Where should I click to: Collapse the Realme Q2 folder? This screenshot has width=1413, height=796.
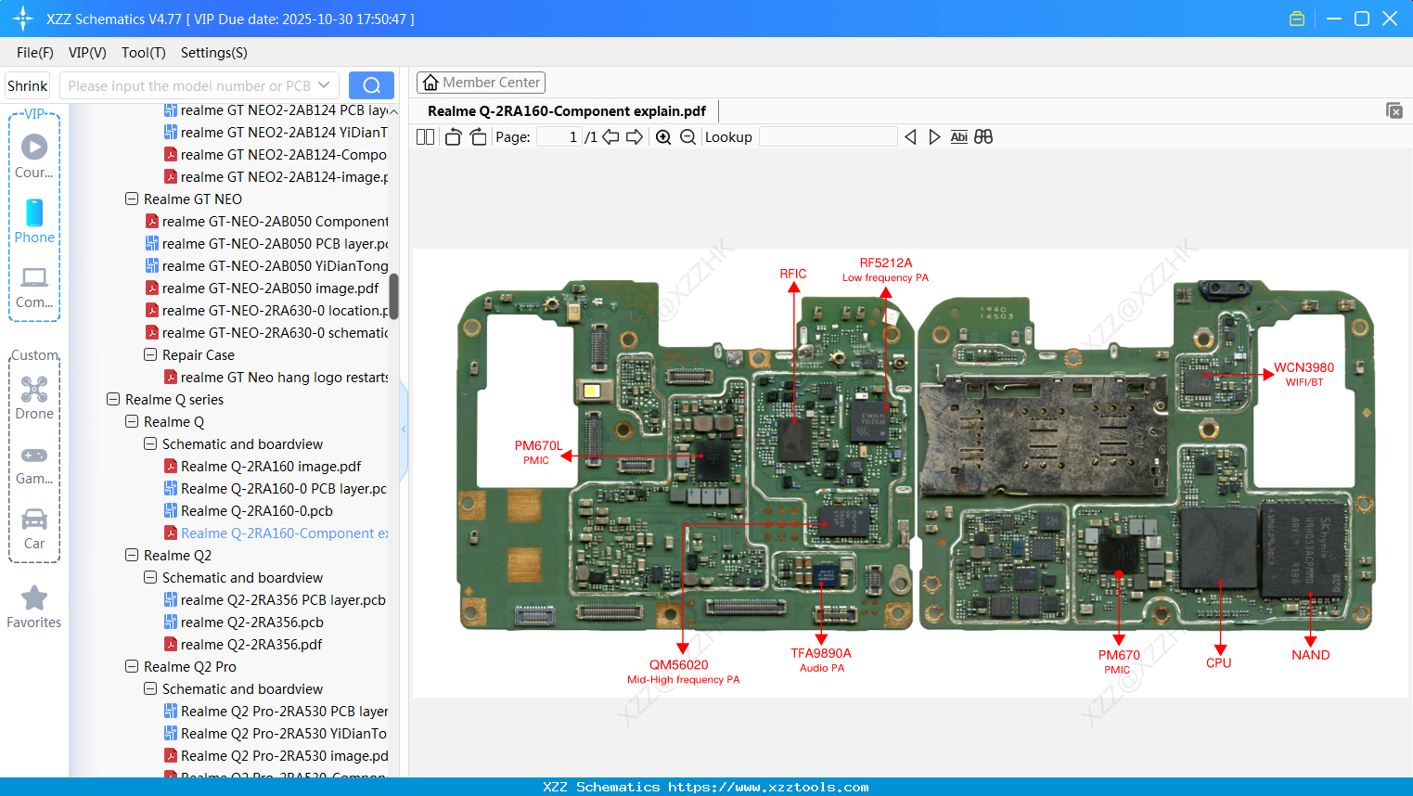tap(132, 556)
